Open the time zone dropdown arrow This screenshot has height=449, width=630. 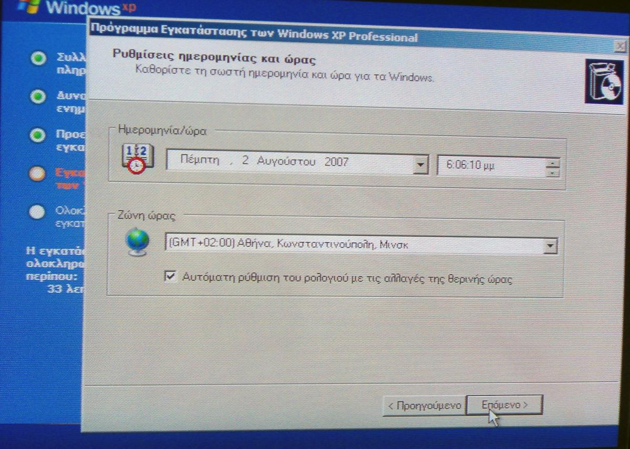(x=550, y=245)
